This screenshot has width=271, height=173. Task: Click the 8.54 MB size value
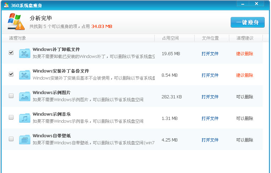pyautogui.click(x=170, y=75)
